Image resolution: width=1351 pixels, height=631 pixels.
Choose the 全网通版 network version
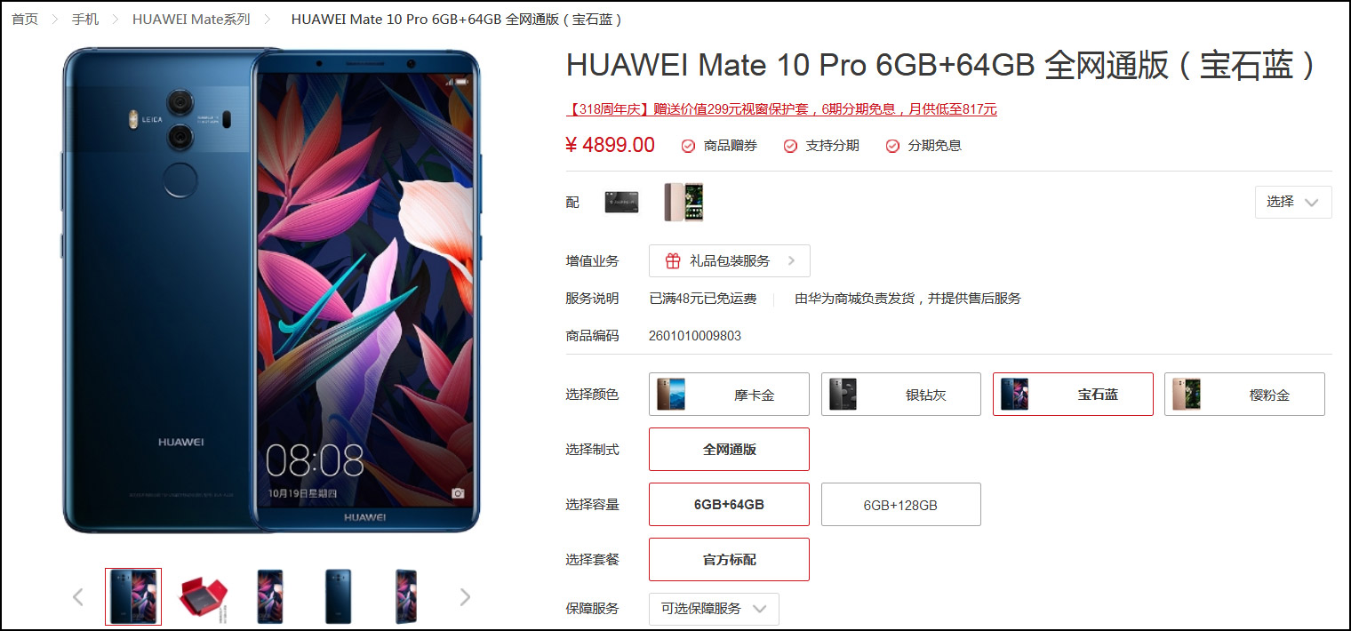coord(730,450)
